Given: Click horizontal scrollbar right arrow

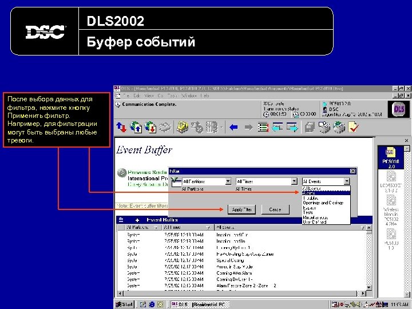Looking at the screenshot, I should tap(363, 293).
